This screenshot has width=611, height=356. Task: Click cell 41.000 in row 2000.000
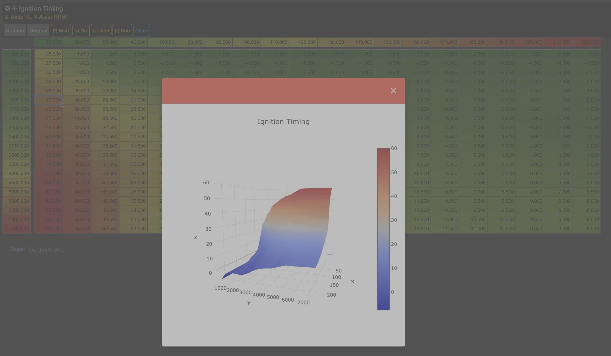[x=77, y=118]
